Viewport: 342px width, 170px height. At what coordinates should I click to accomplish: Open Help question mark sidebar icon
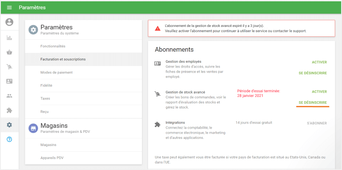(x=9, y=139)
